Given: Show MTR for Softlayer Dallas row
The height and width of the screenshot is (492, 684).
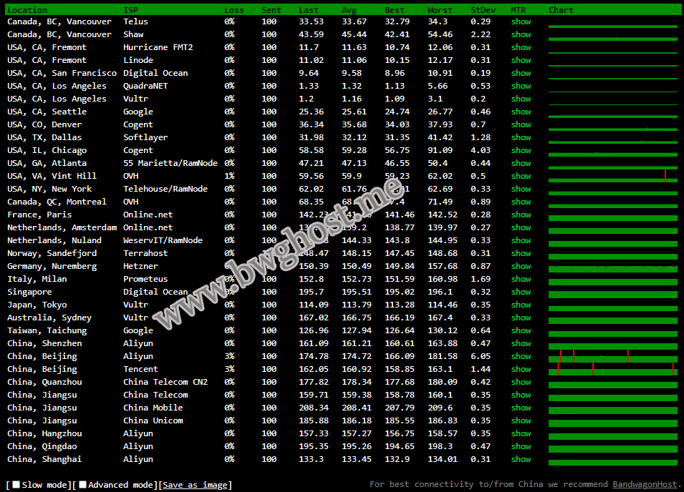Looking at the screenshot, I should 521,137.
